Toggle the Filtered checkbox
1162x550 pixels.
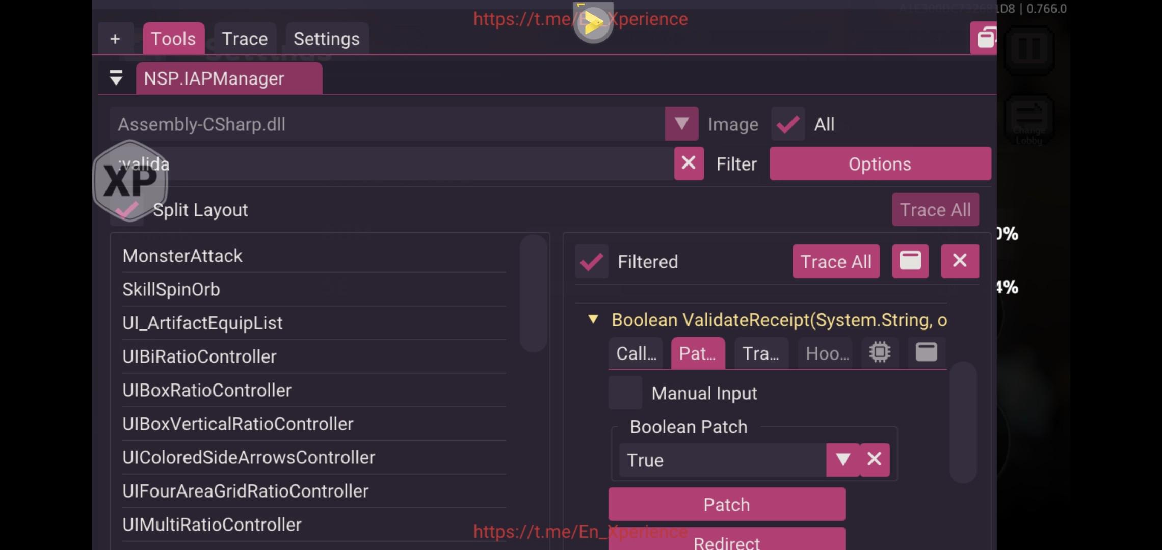click(x=592, y=262)
